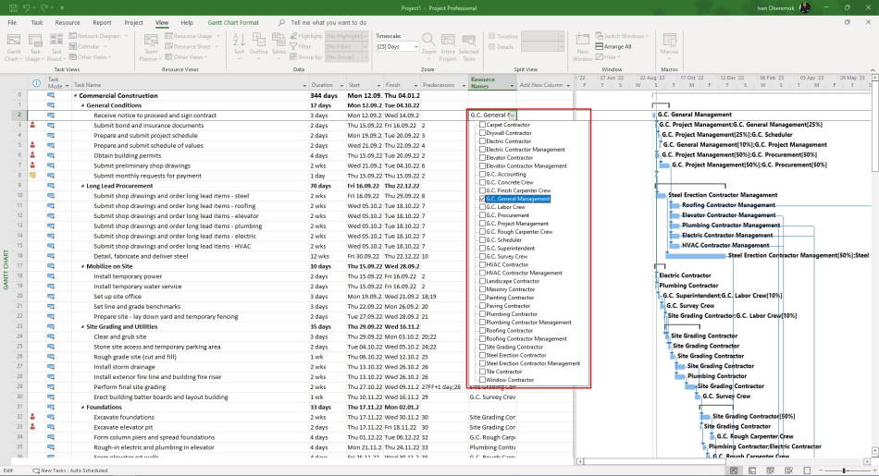Open a New Window
This screenshot has width=879, height=476.
582,47
